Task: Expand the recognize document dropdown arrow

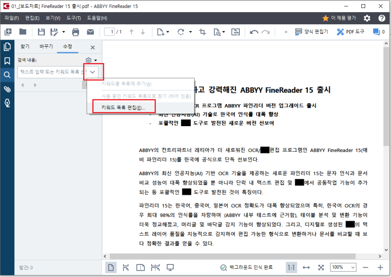Action: point(223,32)
